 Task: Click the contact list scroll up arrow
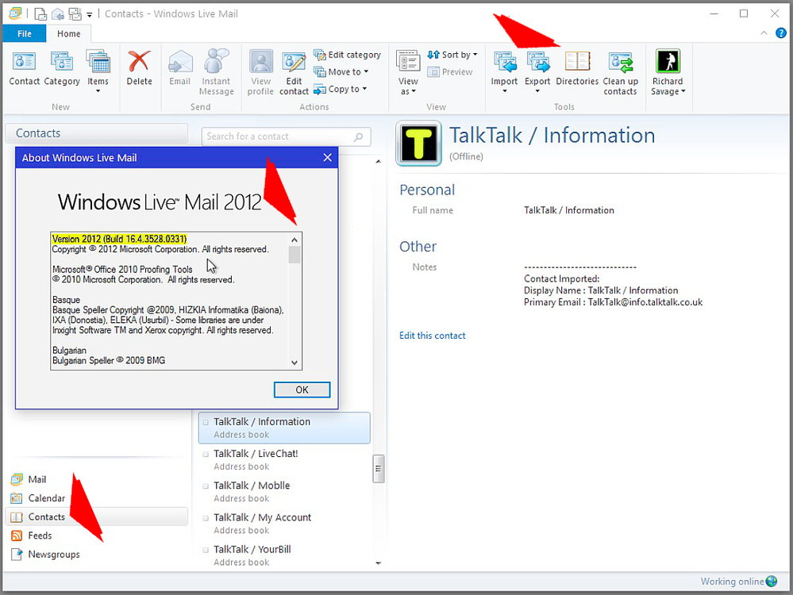point(379,161)
